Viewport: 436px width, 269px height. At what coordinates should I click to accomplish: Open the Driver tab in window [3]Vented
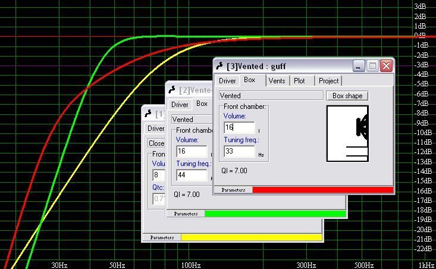[x=227, y=81]
